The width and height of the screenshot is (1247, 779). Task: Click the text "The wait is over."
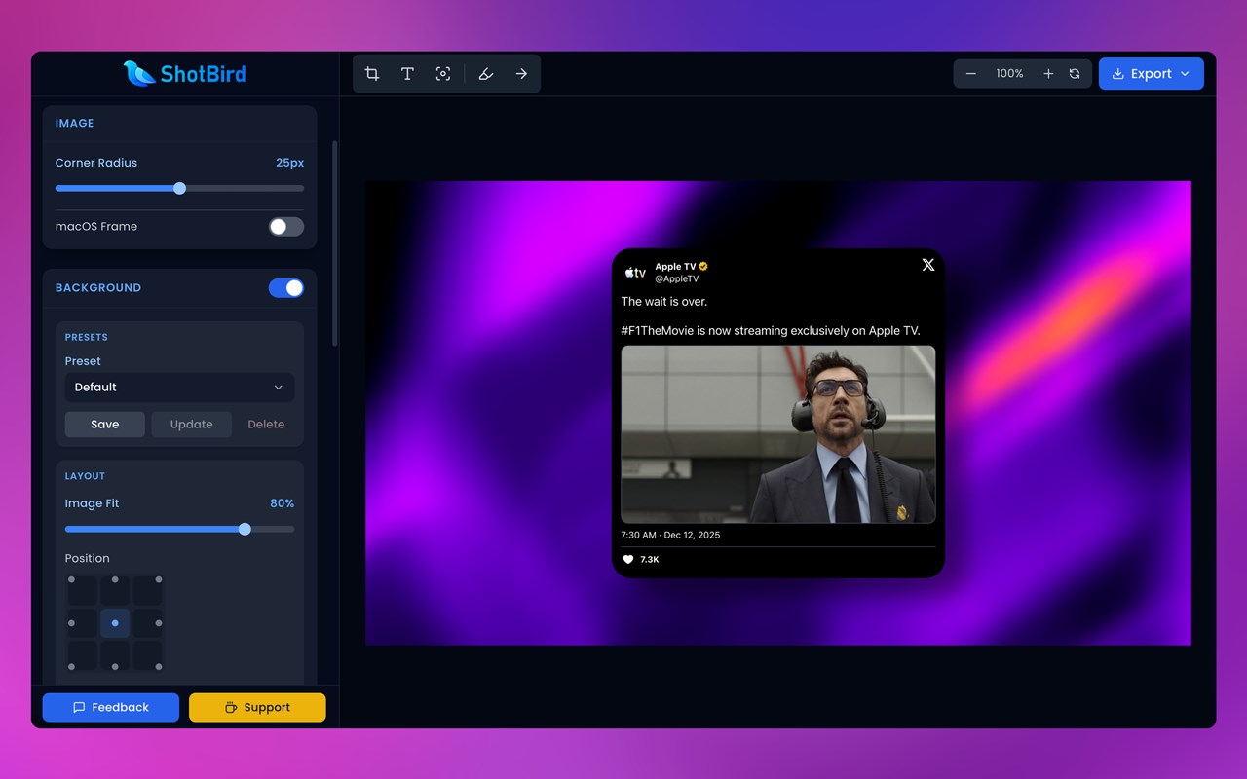pos(664,302)
